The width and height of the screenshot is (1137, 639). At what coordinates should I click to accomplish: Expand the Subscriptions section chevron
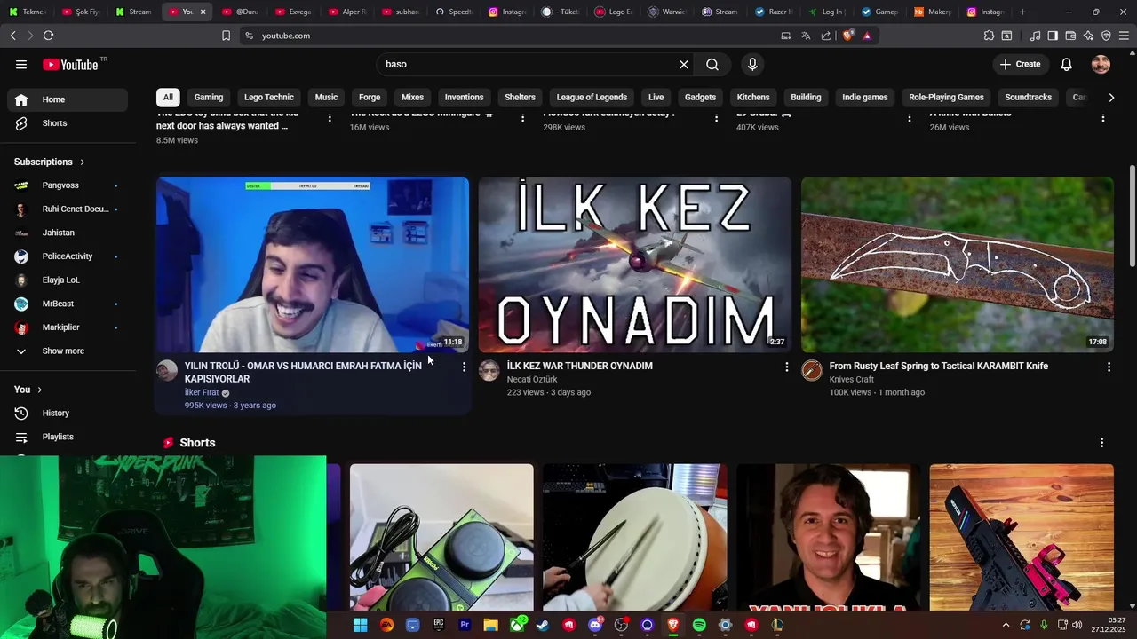[x=82, y=162]
